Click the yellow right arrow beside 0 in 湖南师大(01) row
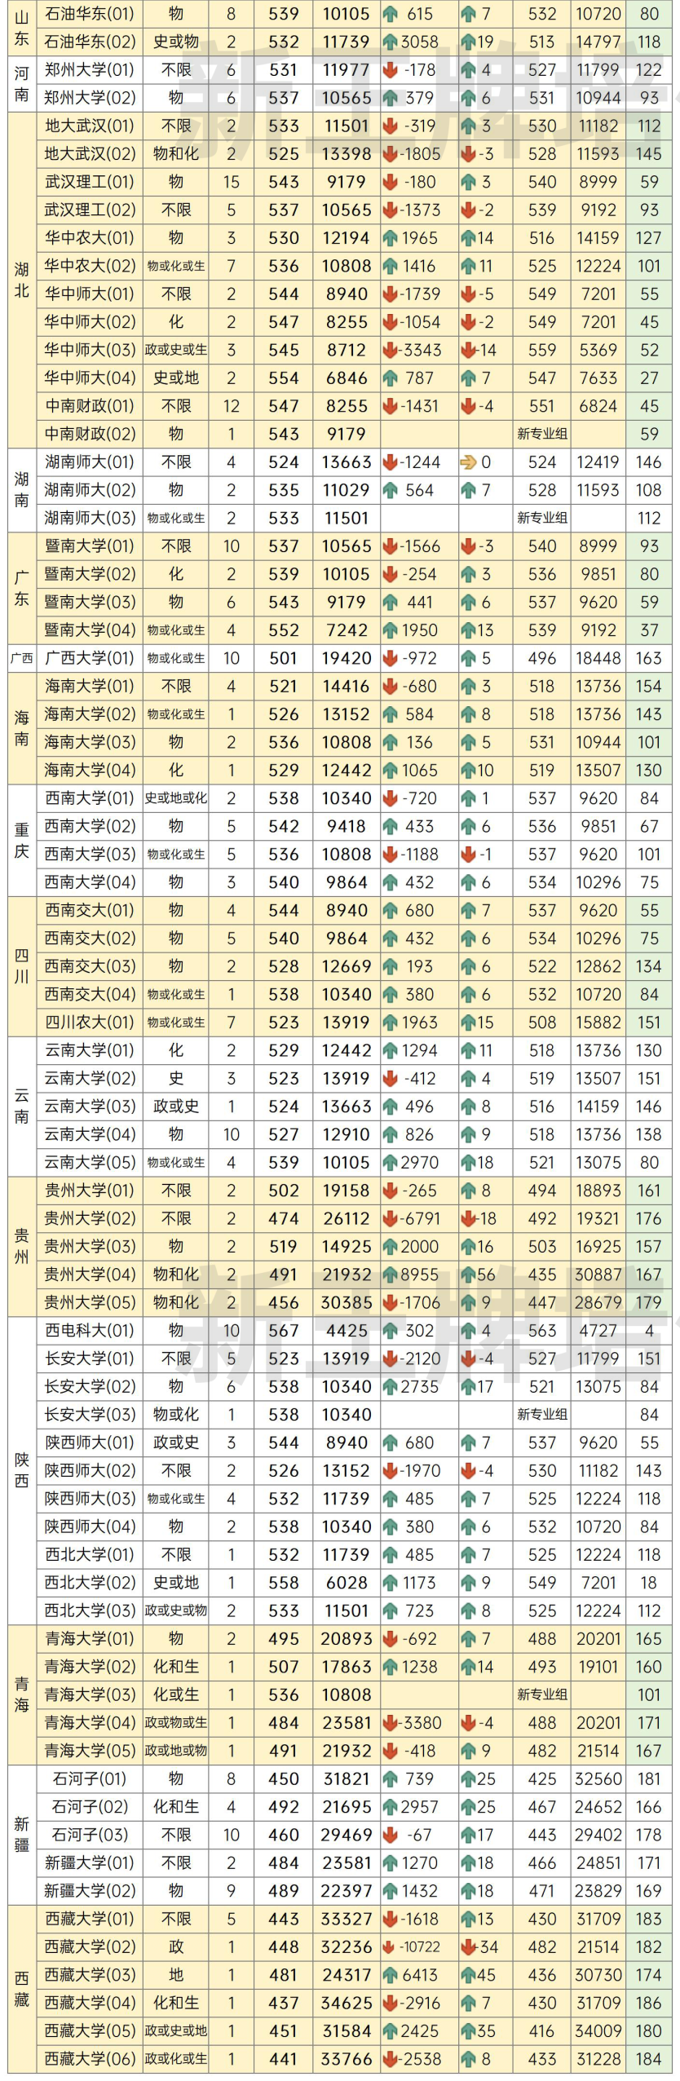This screenshot has width=680, height=2081. click(468, 462)
